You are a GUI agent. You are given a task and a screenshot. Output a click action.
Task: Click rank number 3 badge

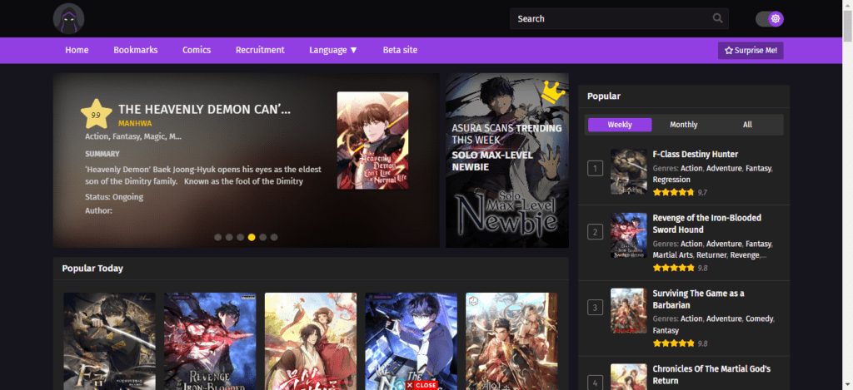(x=595, y=308)
